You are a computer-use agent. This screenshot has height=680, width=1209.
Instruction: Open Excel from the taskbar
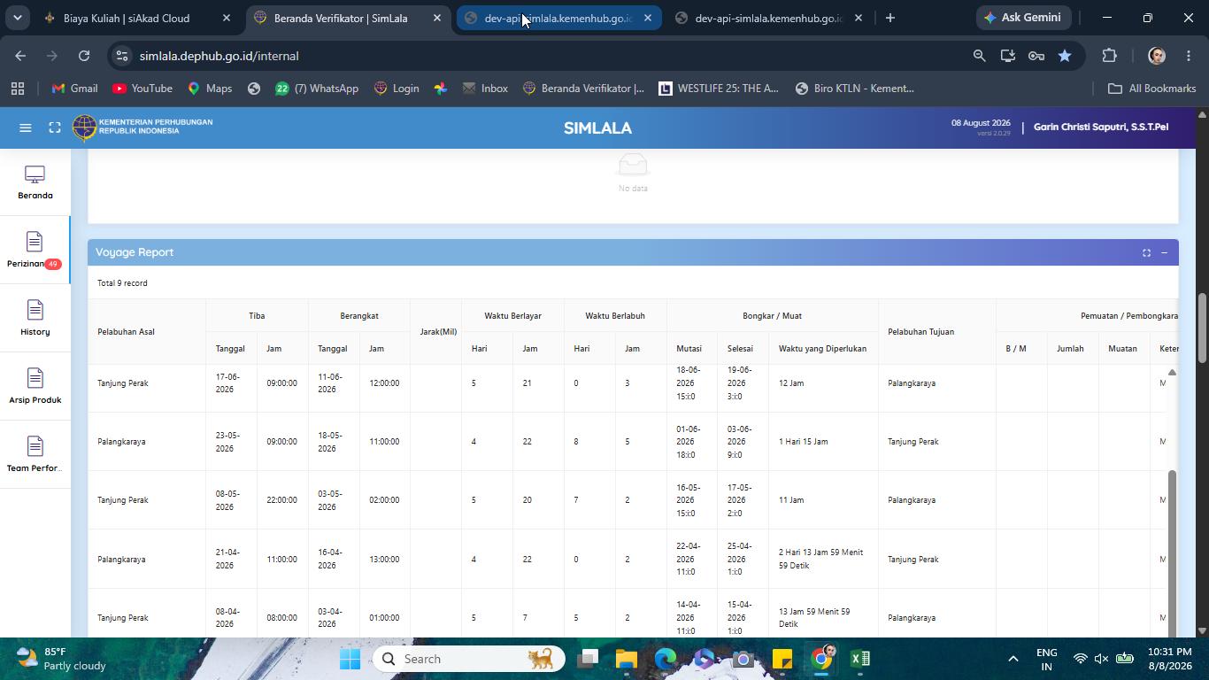coord(860,659)
